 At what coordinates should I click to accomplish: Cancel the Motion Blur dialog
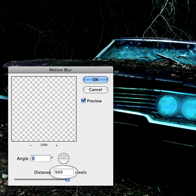pos(96,90)
